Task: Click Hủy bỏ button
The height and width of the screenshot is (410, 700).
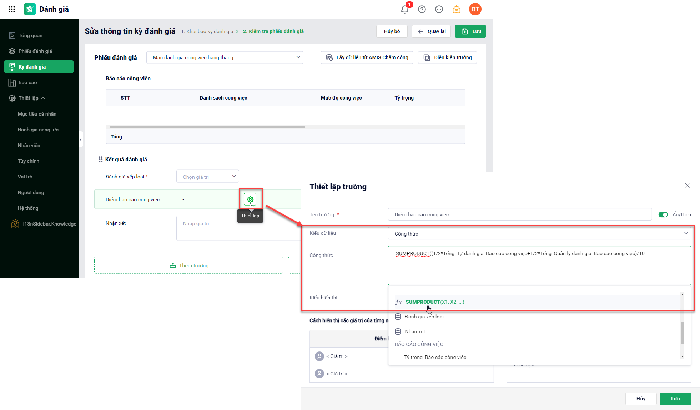Action: click(392, 31)
